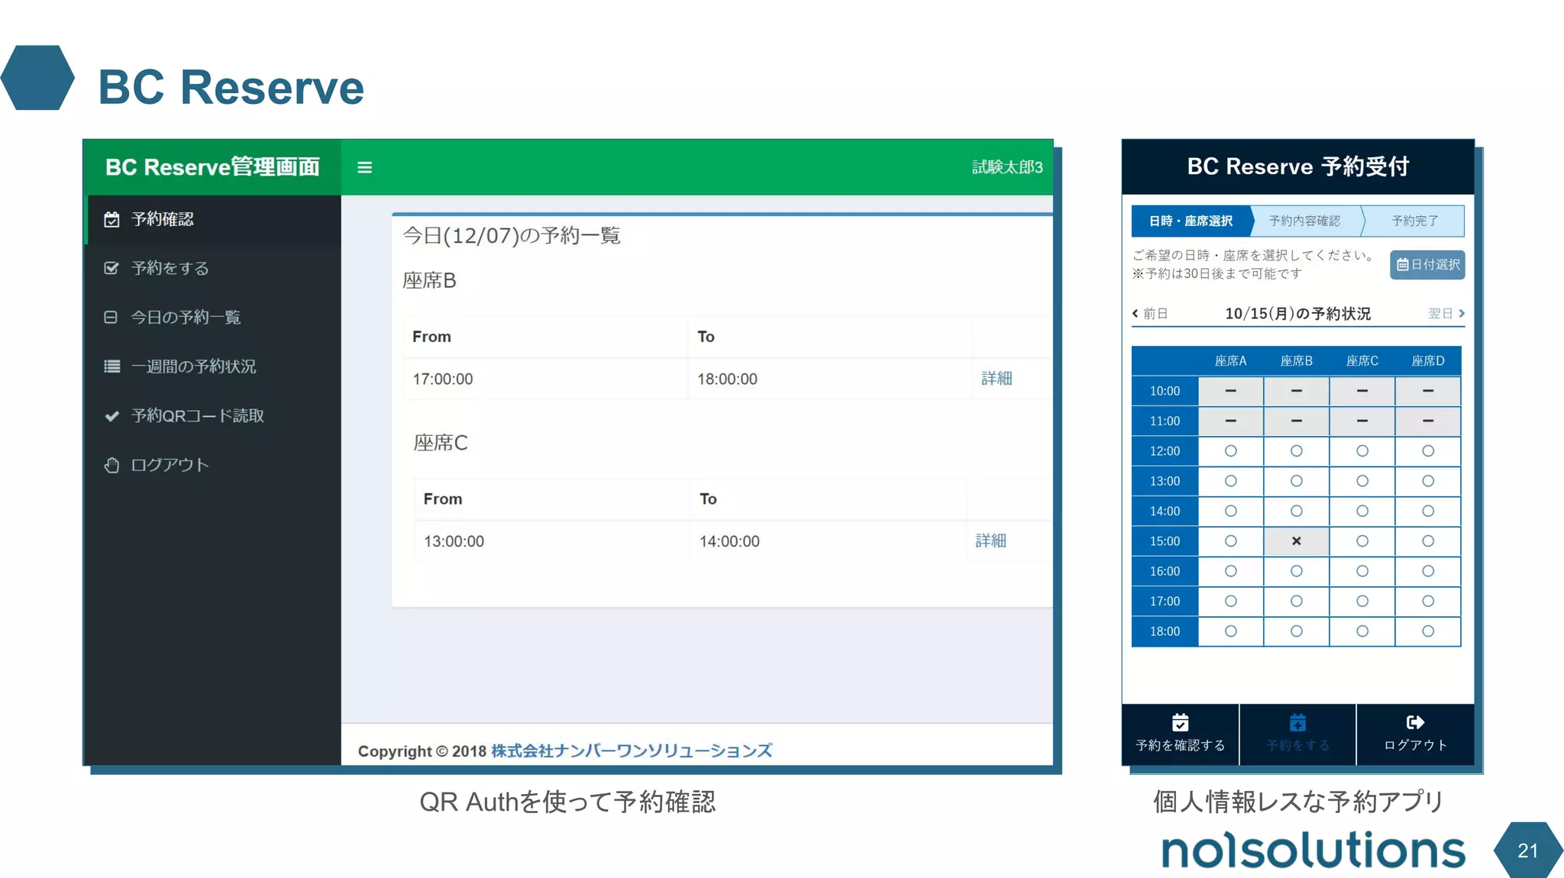Click the 12:00 time row label
This screenshot has height=878, width=1564.
click(x=1165, y=451)
